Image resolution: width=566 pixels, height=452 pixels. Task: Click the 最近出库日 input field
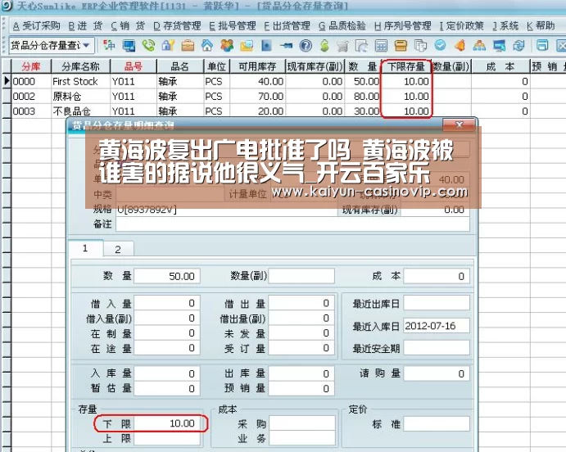pyautogui.click(x=437, y=303)
